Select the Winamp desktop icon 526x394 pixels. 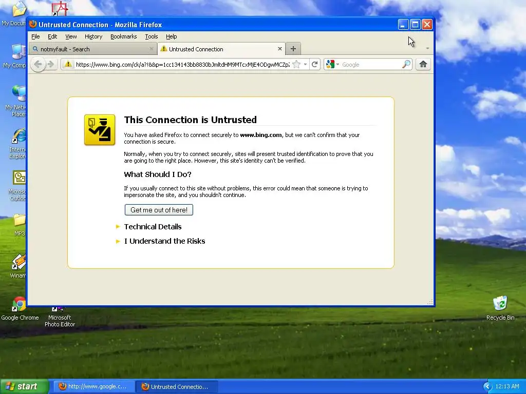pyautogui.click(x=19, y=266)
